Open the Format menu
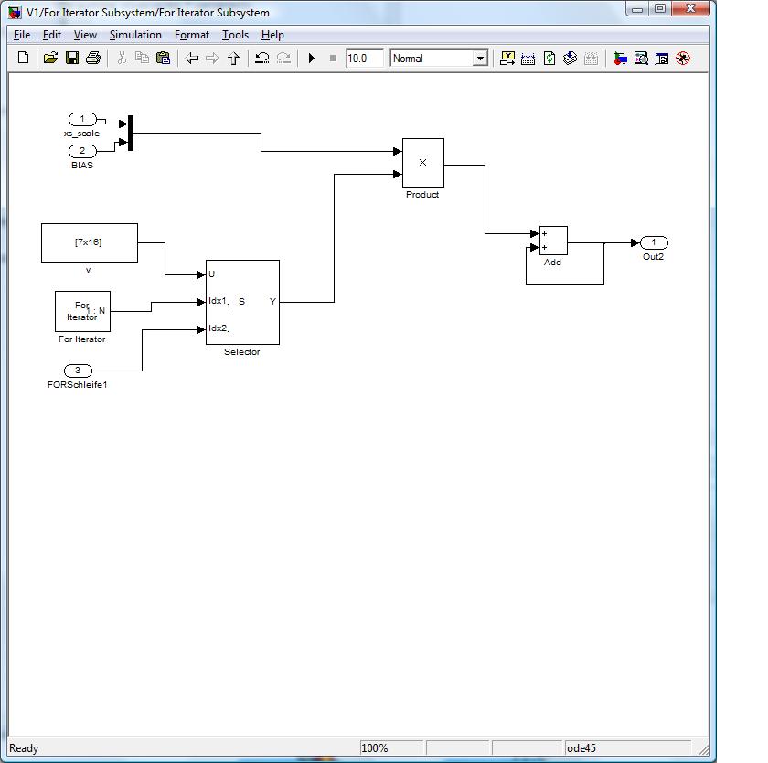Image resolution: width=768 pixels, height=763 pixels. (192, 35)
